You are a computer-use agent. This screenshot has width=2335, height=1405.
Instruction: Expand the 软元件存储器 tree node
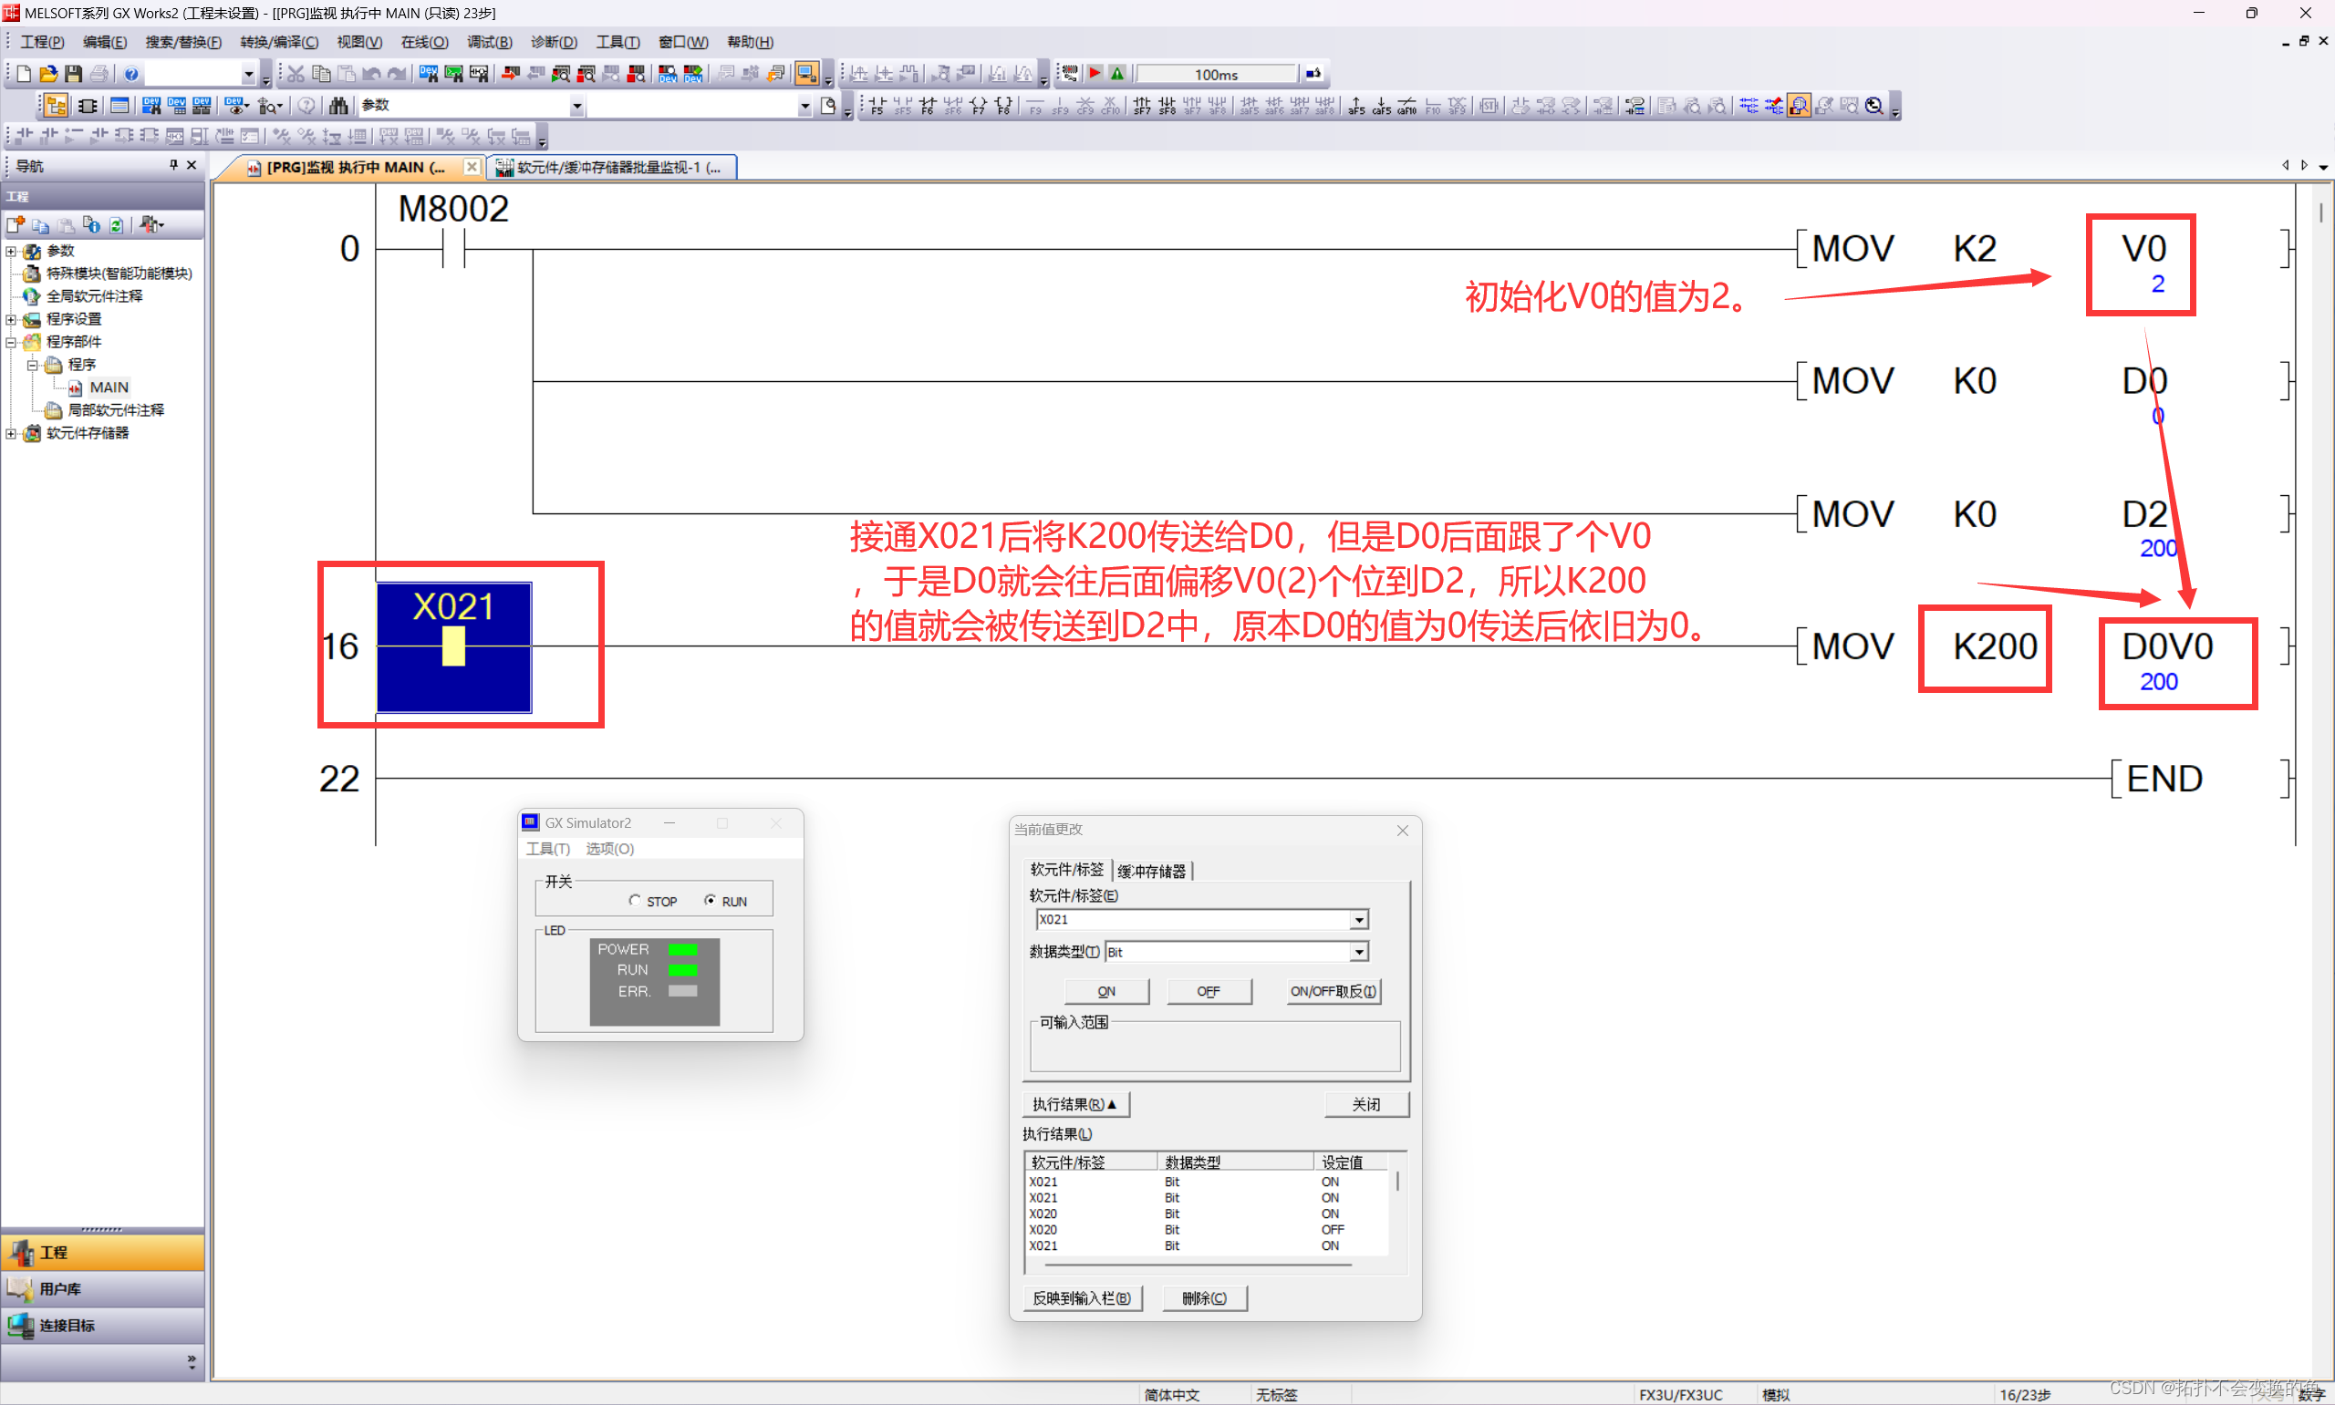click(11, 434)
